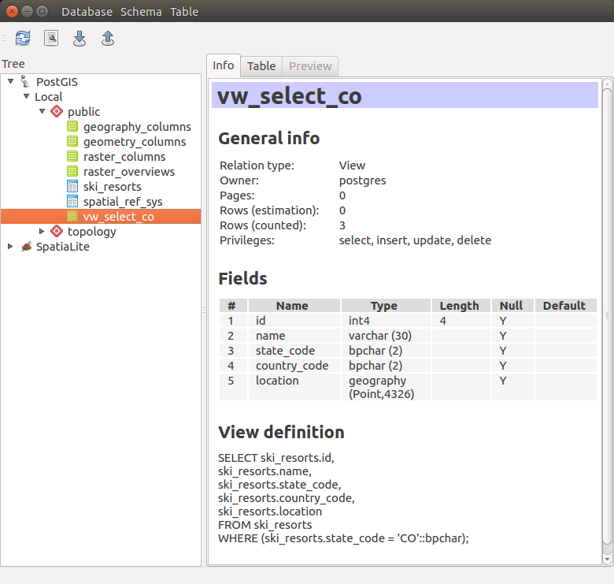
Task: Click the public schema icon
Action: (57, 112)
